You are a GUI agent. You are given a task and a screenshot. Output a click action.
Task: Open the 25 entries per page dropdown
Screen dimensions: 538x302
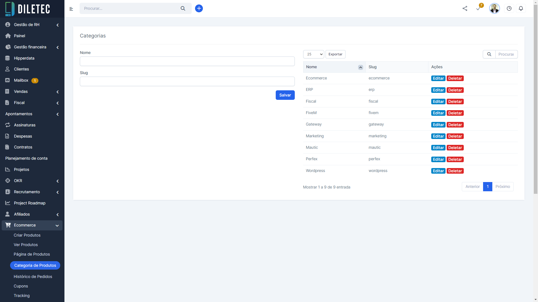click(x=313, y=54)
